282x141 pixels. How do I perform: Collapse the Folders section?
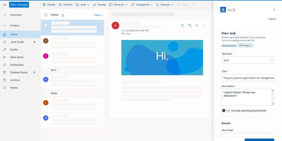[5, 26]
